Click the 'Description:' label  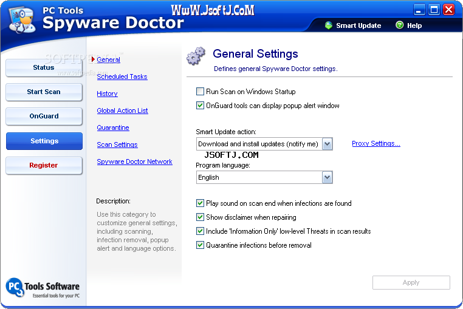coord(113,201)
